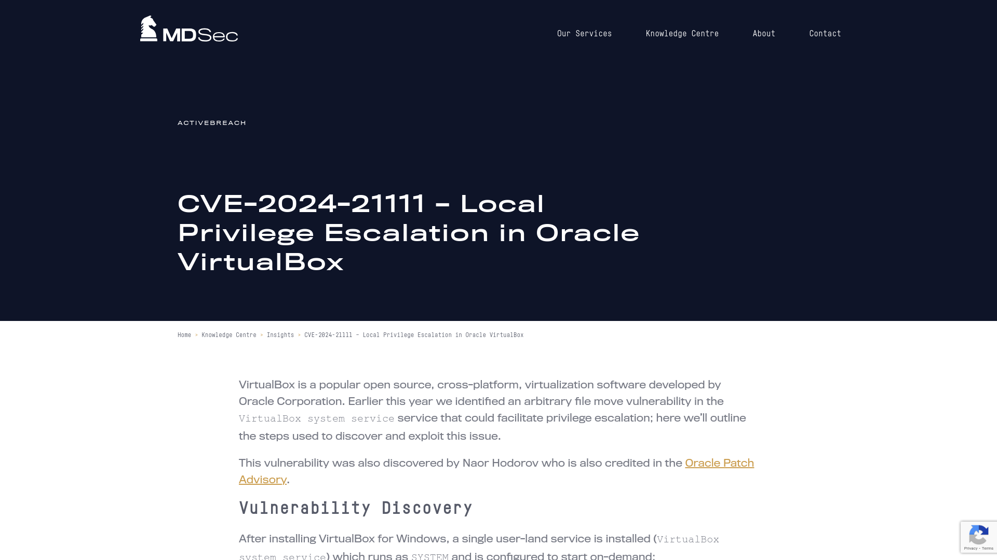Click the Insights breadcrumb link
The height and width of the screenshot is (560, 997).
point(281,334)
